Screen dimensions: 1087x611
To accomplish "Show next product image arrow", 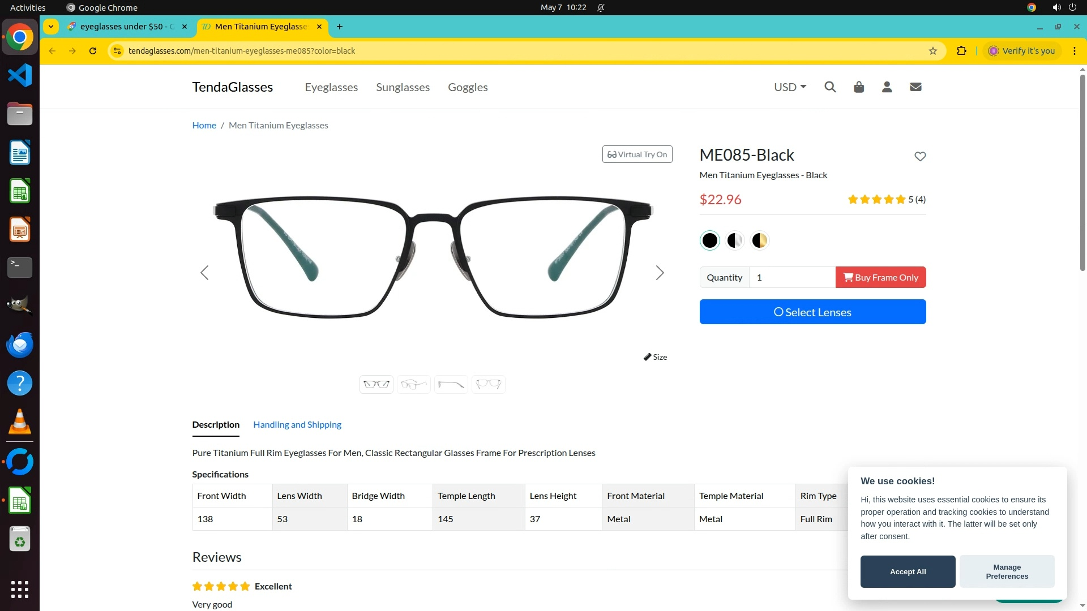I will pos(660,273).
